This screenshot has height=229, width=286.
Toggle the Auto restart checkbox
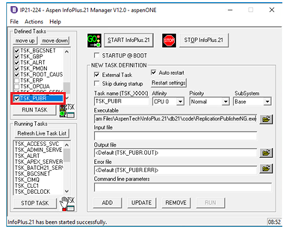[x=154, y=72]
